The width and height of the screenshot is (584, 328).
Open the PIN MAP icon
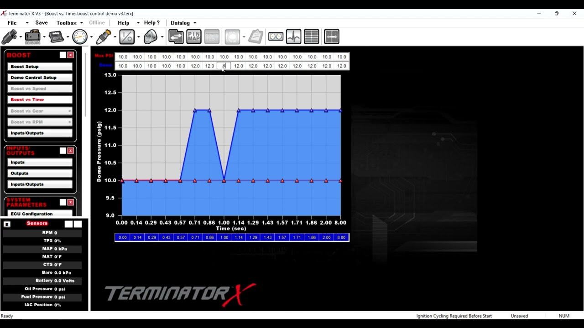click(194, 36)
